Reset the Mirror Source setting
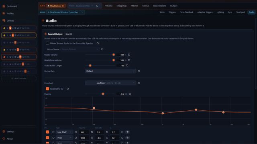Viewport: 257px width, 144px height. tap(102, 49)
